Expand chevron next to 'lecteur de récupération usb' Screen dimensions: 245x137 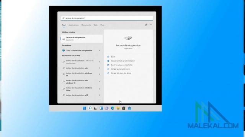(x=100, y=68)
